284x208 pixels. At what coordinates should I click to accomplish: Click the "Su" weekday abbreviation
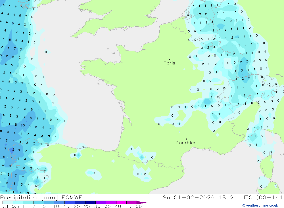(166, 197)
